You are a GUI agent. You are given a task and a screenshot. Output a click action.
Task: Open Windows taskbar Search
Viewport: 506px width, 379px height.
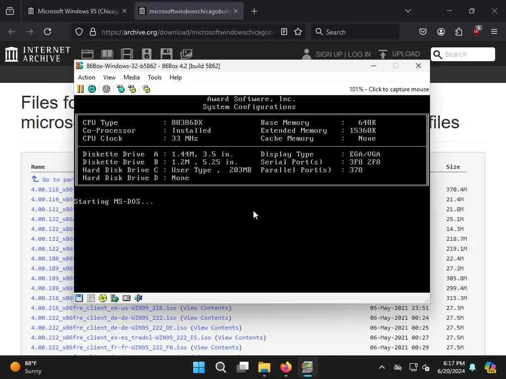[x=221, y=367]
